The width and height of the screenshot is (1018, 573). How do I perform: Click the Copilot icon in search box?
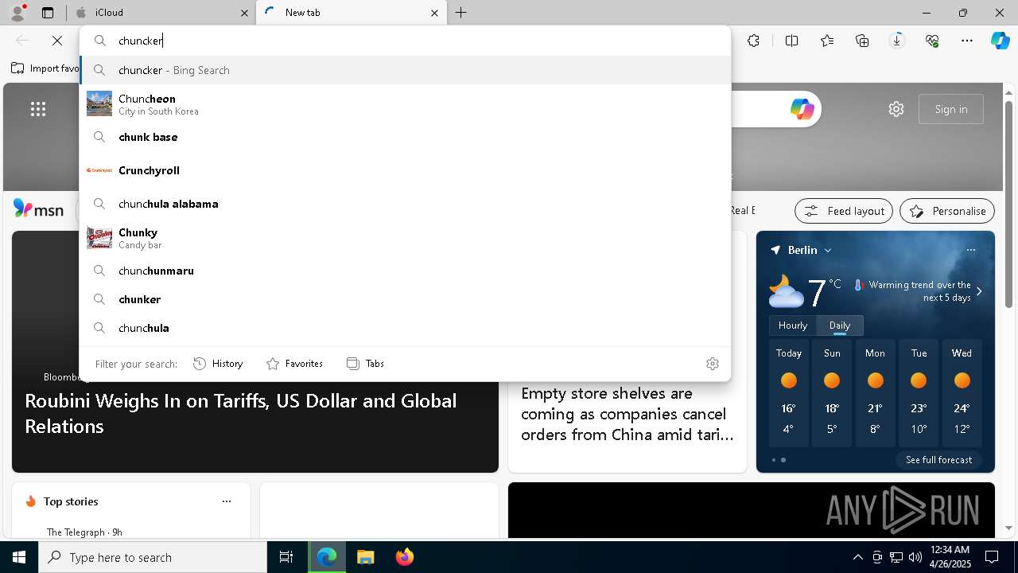(802, 109)
